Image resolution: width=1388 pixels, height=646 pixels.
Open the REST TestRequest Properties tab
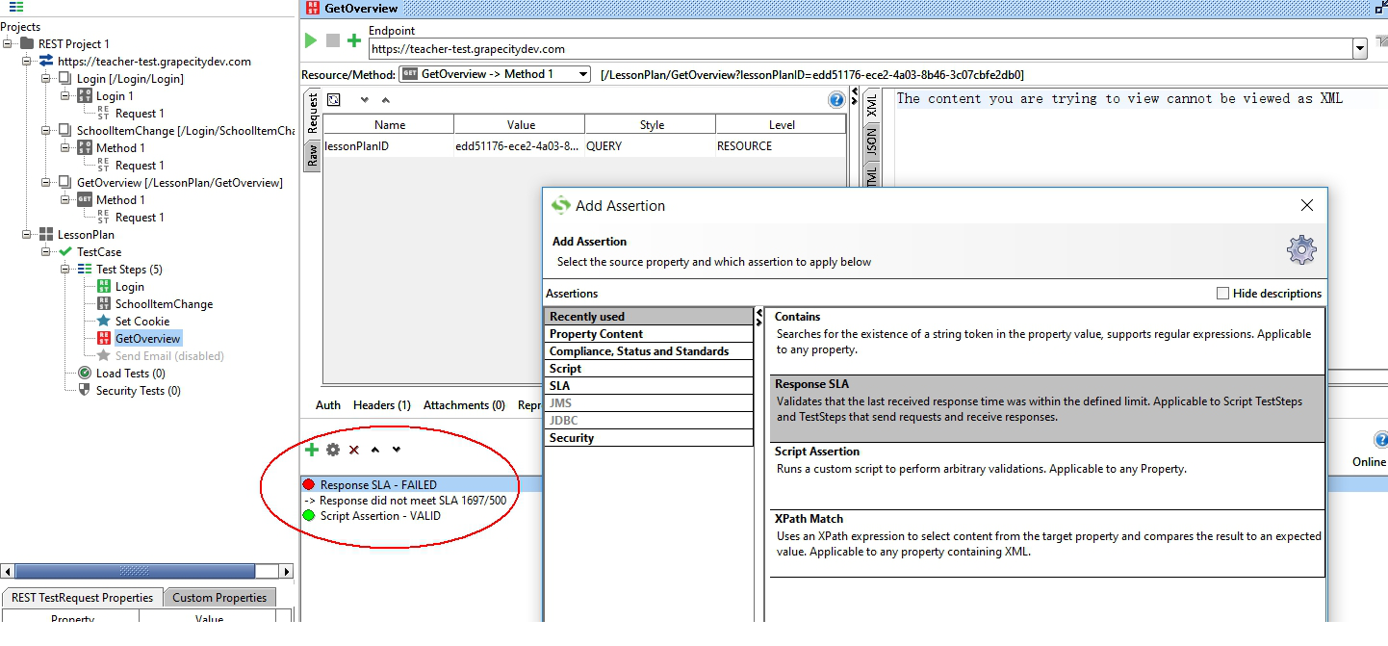83,597
